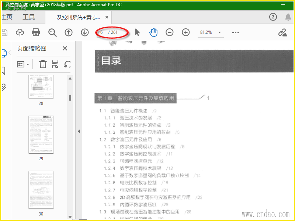
Task: Collapse the navigation pane with the left arrow
Action: [x=79, y=131]
